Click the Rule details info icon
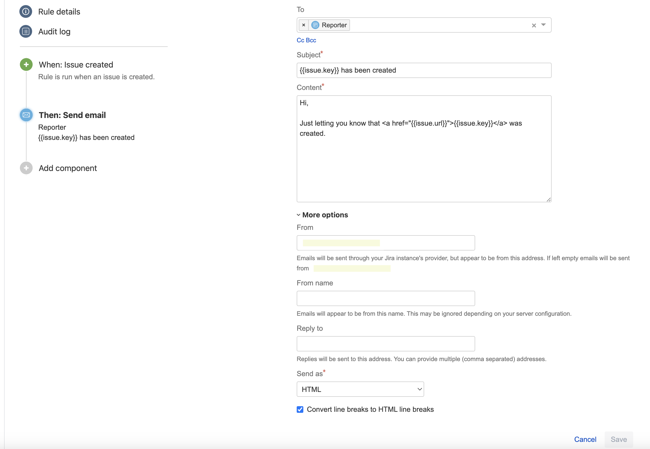Viewport: 650px width, 449px height. (x=25, y=11)
